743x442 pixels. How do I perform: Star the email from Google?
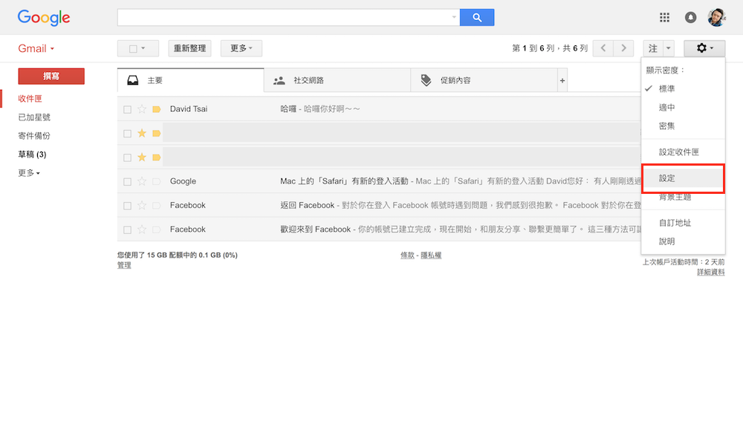click(x=141, y=181)
